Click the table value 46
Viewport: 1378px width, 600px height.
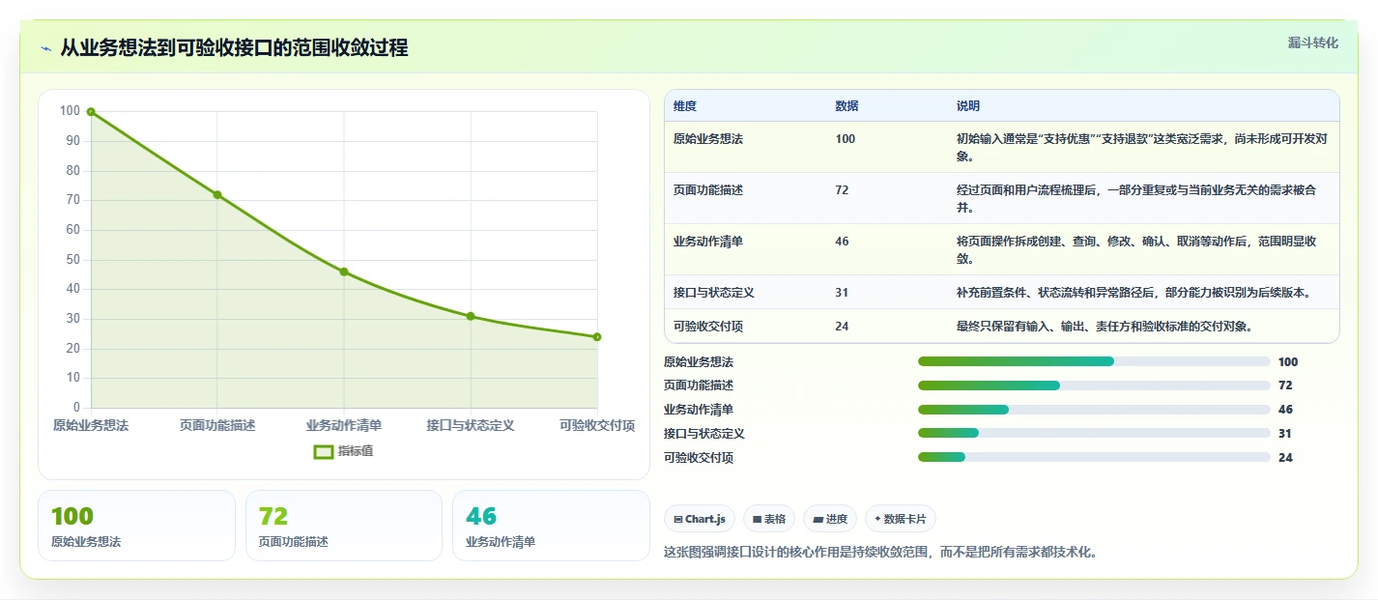pyautogui.click(x=842, y=242)
